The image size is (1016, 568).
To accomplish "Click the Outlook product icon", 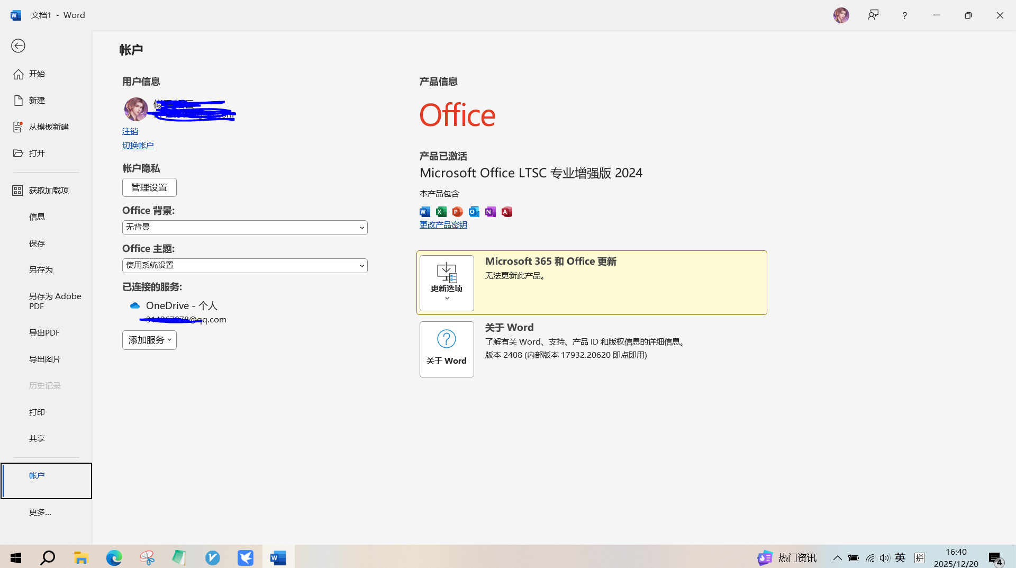I will coord(474,212).
